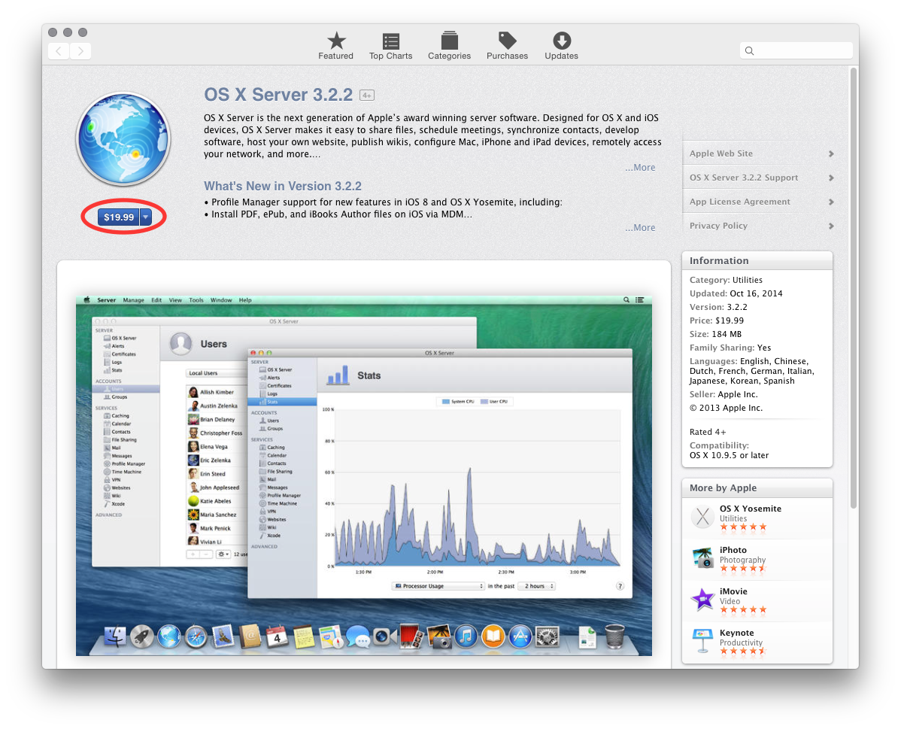Click the window's vertical scrollbar
This screenshot has height=729, width=901.
point(854,287)
